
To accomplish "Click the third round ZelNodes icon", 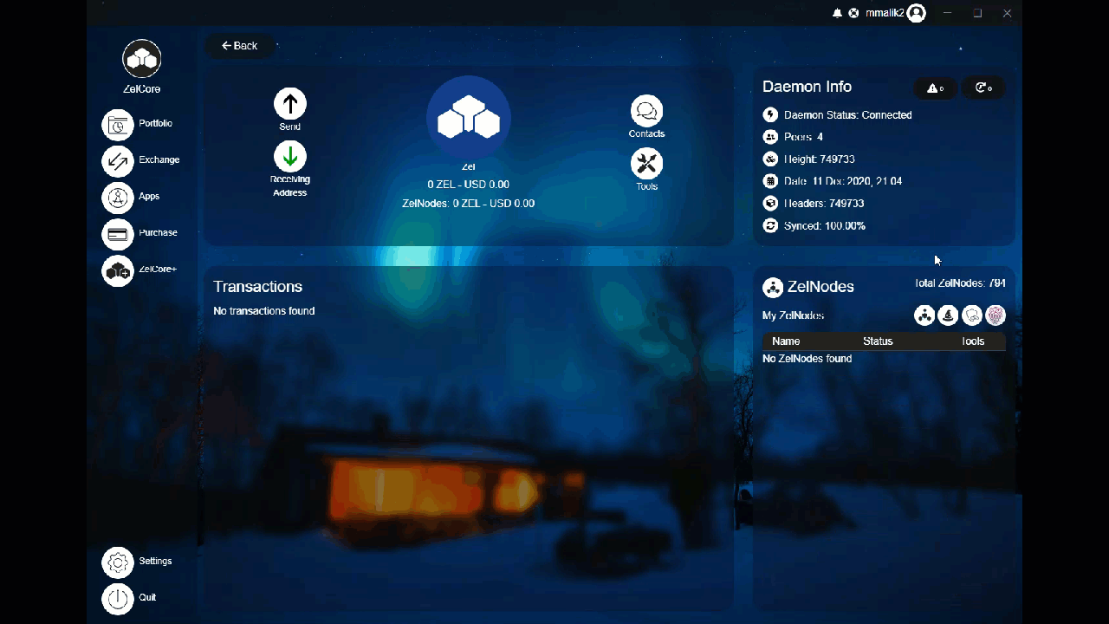I will pyautogui.click(x=972, y=315).
